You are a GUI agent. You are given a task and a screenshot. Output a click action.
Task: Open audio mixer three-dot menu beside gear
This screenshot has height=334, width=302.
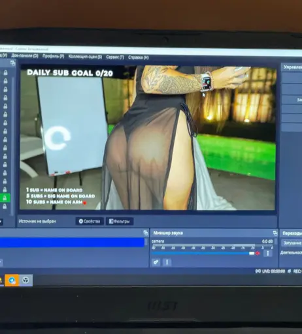click(x=167, y=262)
